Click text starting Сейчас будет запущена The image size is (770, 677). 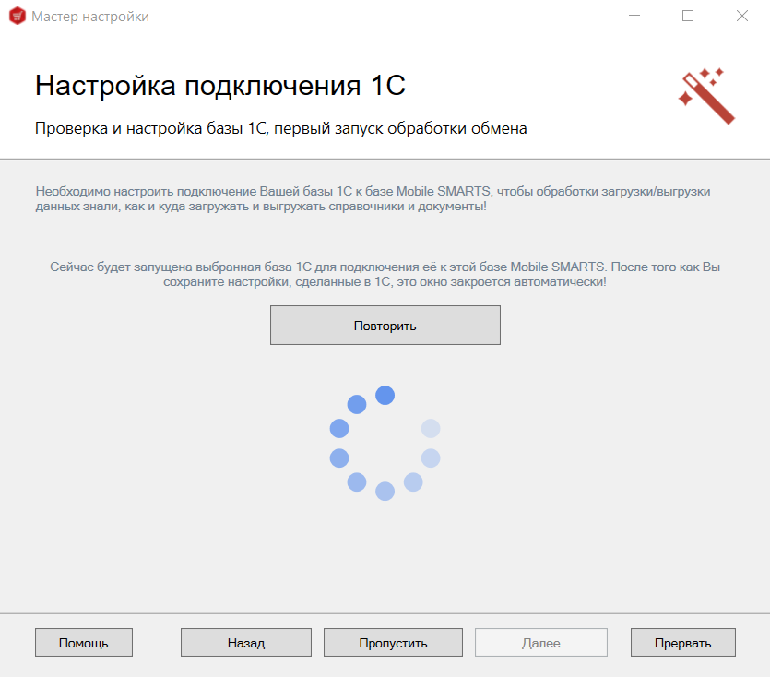click(x=385, y=274)
